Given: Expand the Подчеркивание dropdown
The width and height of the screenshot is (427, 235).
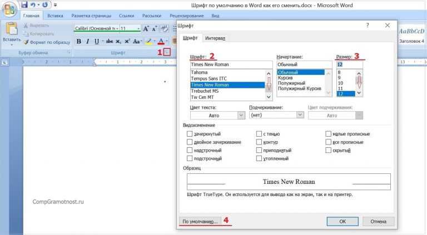Looking at the screenshot, I should pyautogui.click(x=276, y=115).
